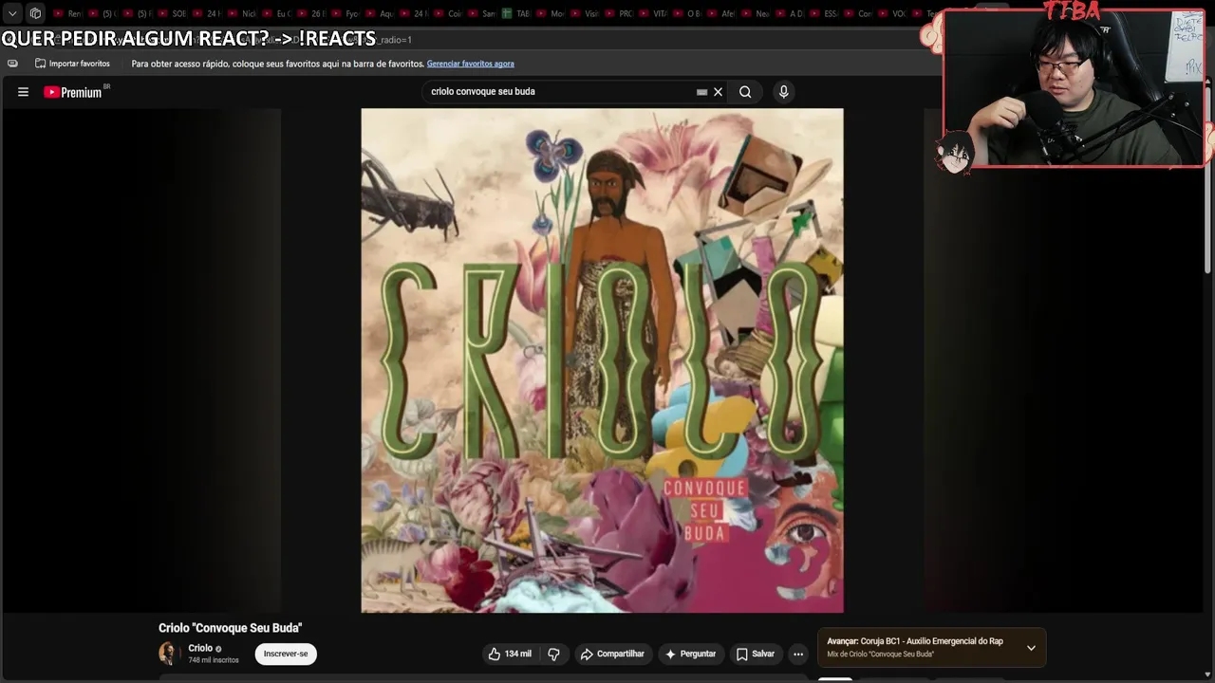The width and height of the screenshot is (1215, 683).
Task: Switch to the 'Nick' browser tab
Action: [243, 13]
